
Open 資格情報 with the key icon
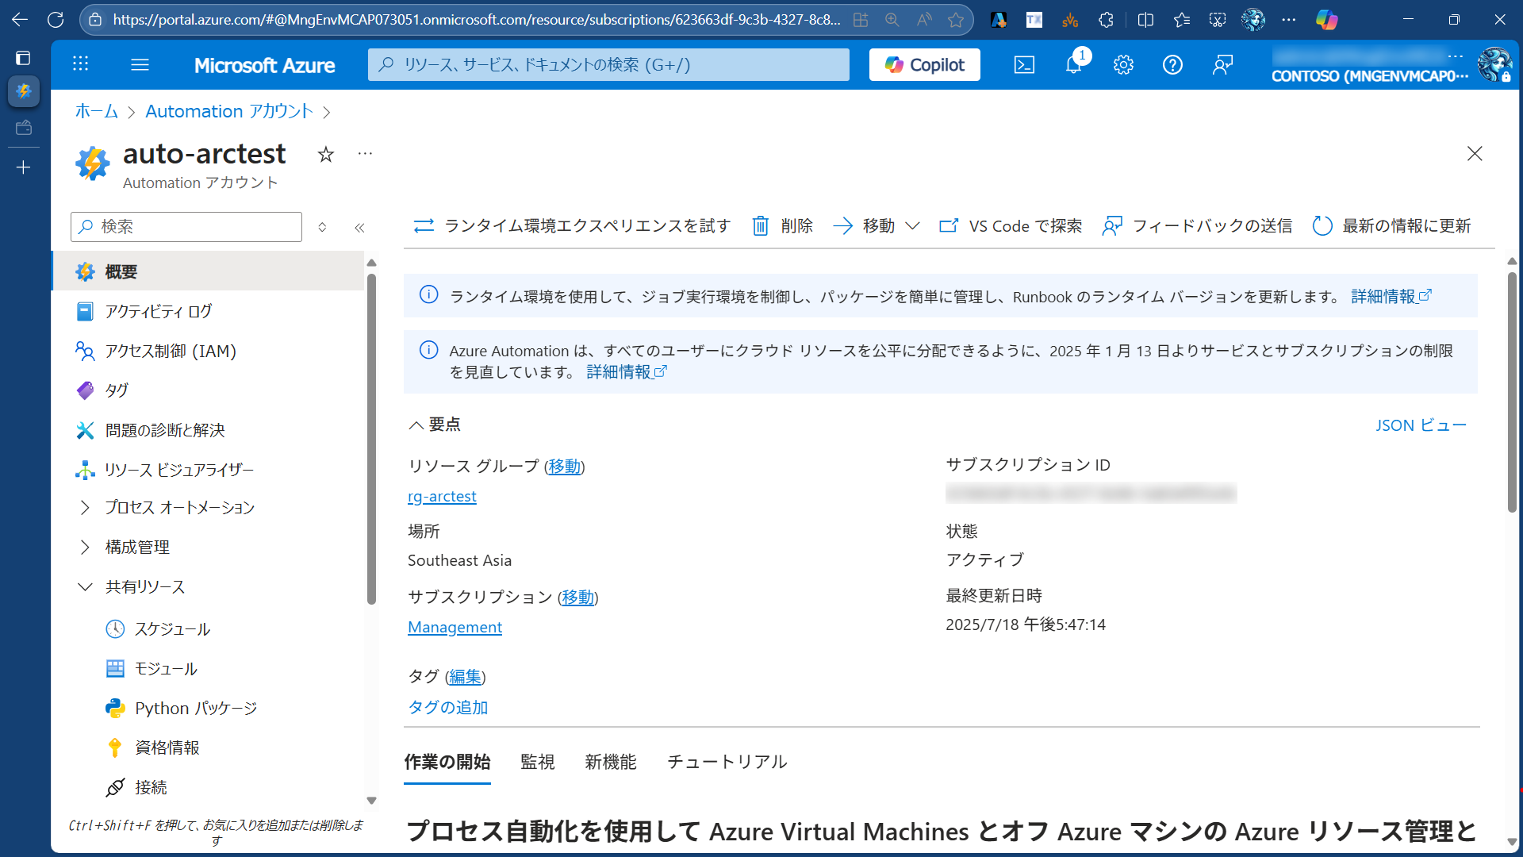(167, 747)
